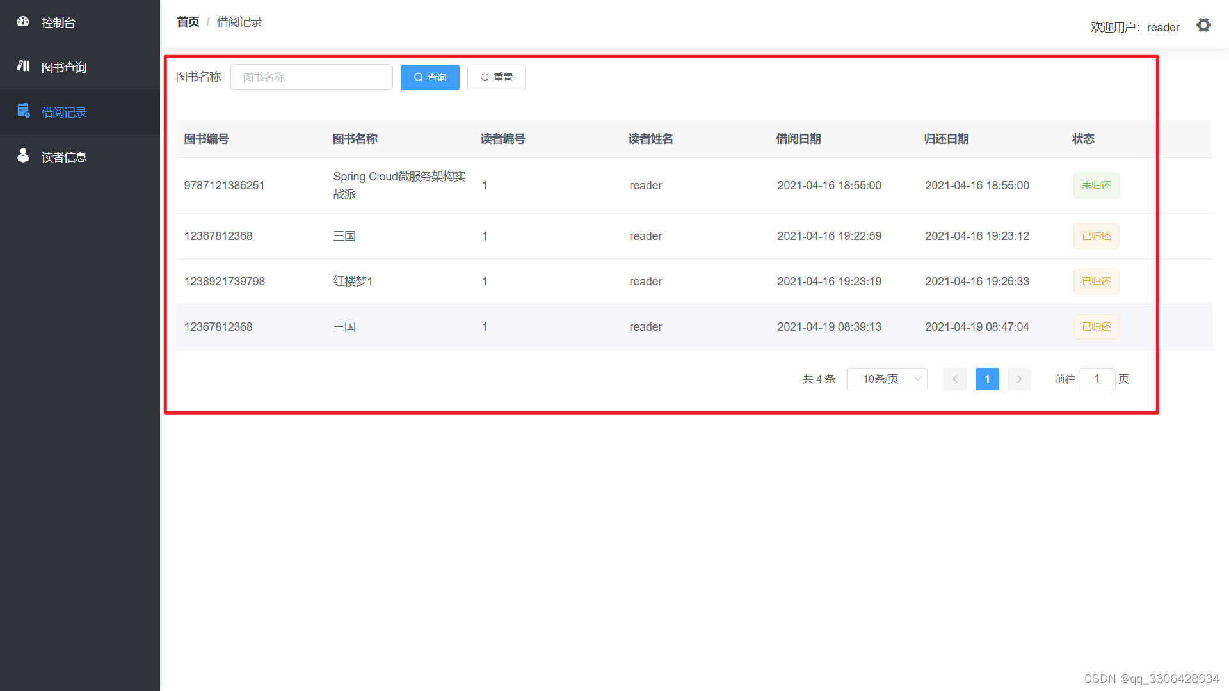Select the 借阅记录 menu item
This screenshot has width=1229, height=691.
point(80,112)
